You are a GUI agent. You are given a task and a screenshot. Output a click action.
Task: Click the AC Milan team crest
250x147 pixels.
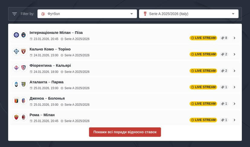(x=24, y=117)
